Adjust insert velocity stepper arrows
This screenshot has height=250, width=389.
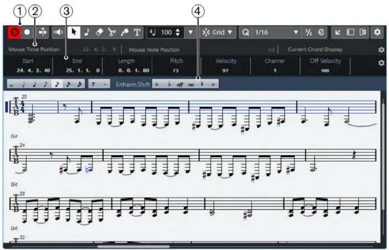click(178, 32)
